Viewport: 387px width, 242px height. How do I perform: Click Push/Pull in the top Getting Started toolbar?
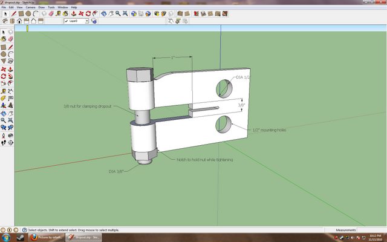pos(73,13)
